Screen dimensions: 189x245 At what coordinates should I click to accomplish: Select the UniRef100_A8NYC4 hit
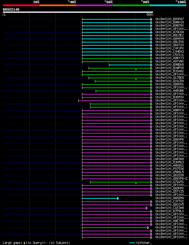click(170, 110)
